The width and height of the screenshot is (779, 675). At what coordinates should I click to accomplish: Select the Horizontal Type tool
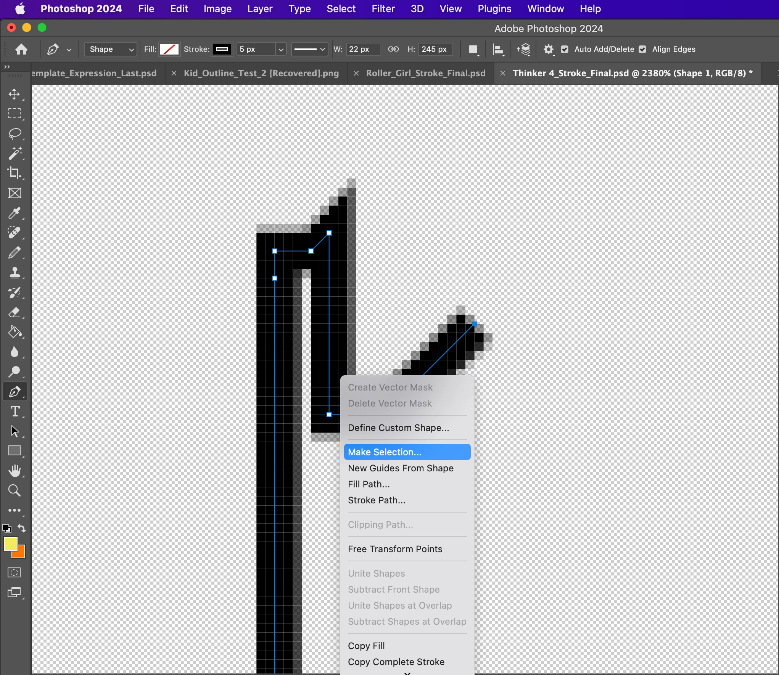pos(14,411)
